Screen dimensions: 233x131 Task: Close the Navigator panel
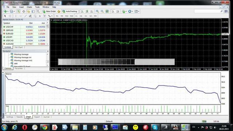point(48,51)
